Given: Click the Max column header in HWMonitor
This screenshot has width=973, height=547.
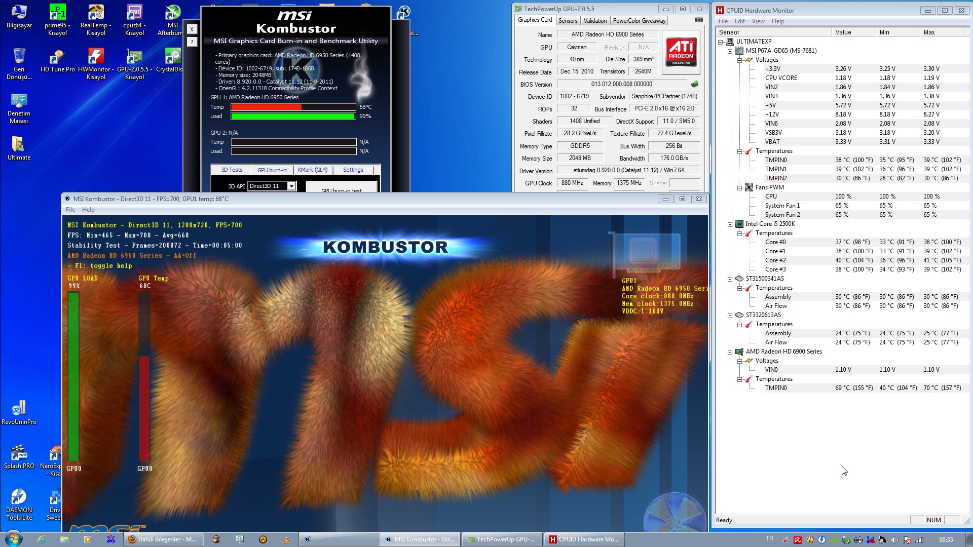Looking at the screenshot, I should click(942, 32).
